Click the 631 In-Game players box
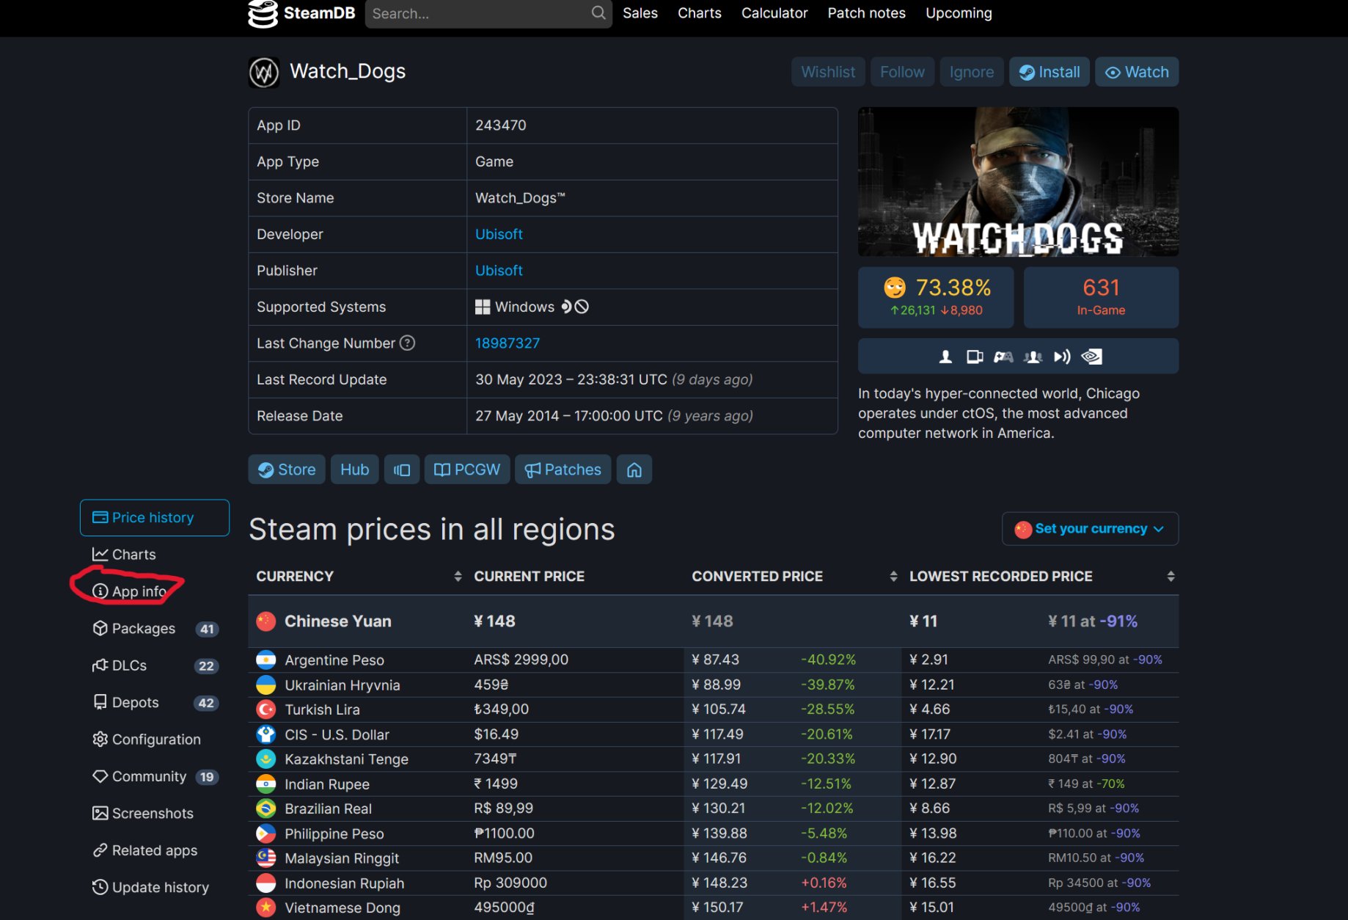Screen dimensions: 1348x920 tap(1101, 297)
